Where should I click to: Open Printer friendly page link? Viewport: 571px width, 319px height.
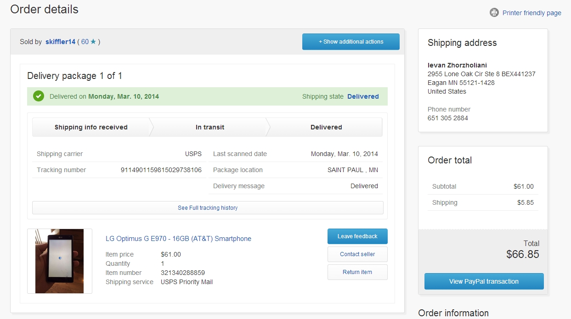(x=531, y=13)
